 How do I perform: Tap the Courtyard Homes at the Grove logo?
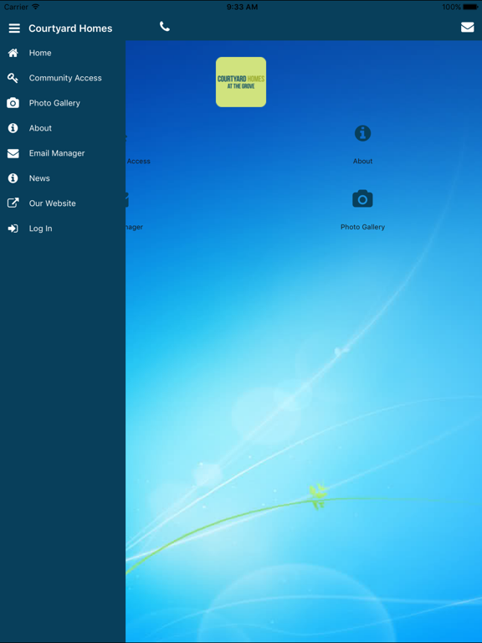[x=241, y=82]
